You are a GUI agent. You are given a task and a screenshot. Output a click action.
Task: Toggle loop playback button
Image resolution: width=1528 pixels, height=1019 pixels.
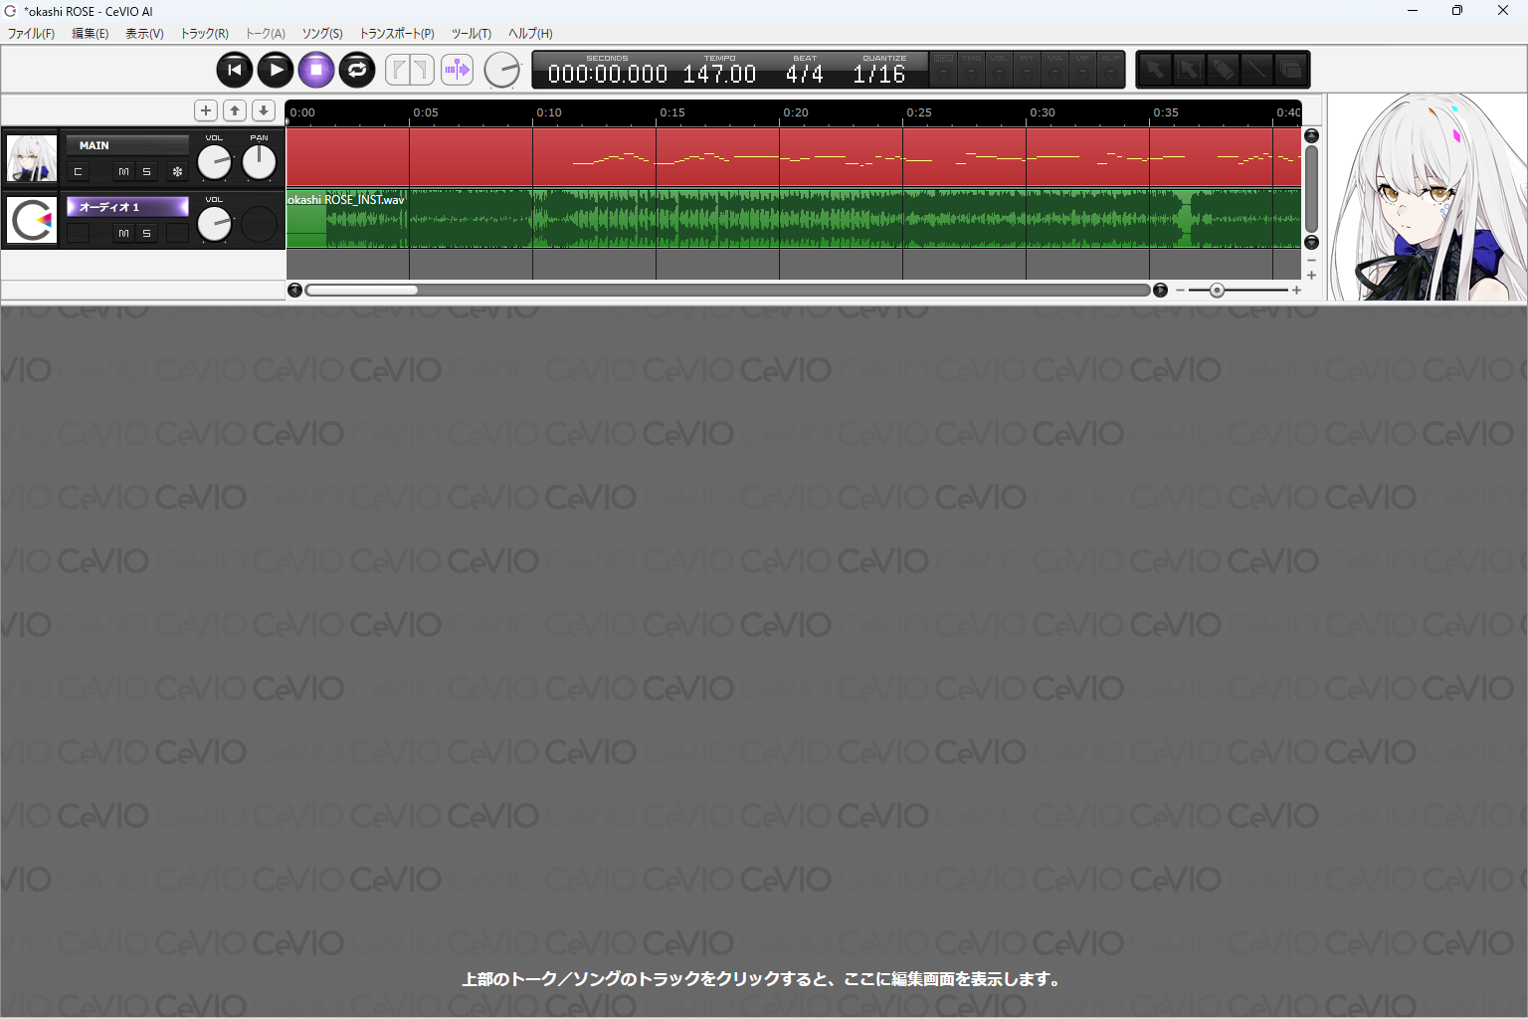357,70
